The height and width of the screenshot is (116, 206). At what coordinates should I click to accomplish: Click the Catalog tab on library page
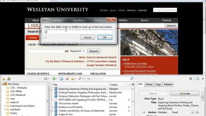(x=32, y=38)
